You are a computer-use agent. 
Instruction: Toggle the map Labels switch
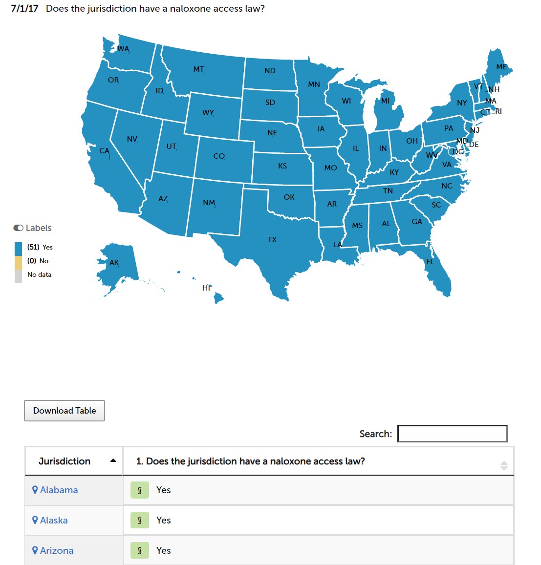tap(19, 228)
